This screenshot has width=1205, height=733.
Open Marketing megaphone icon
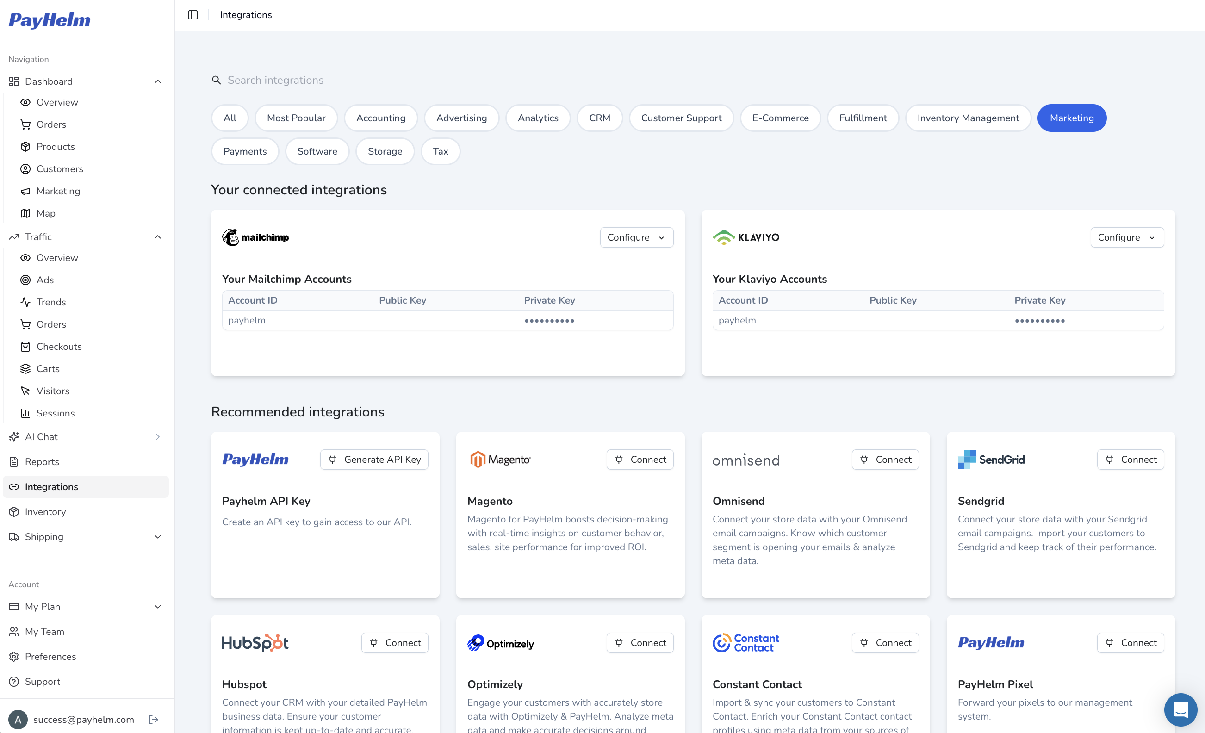click(x=25, y=191)
